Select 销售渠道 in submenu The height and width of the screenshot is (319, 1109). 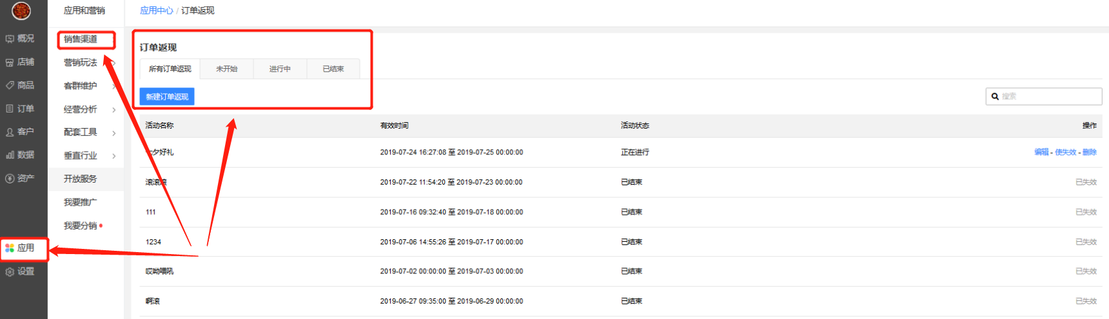[81, 39]
